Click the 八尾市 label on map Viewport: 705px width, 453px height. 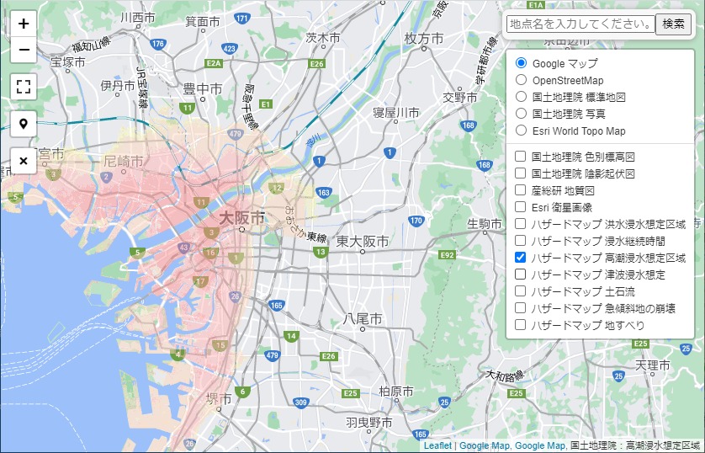(x=363, y=319)
